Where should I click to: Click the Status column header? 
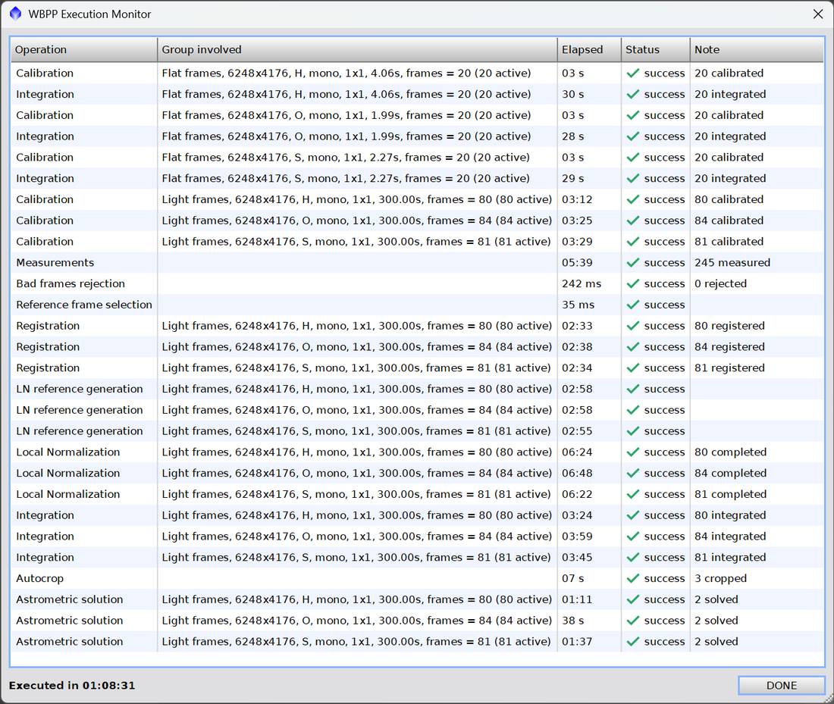tap(655, 49)
